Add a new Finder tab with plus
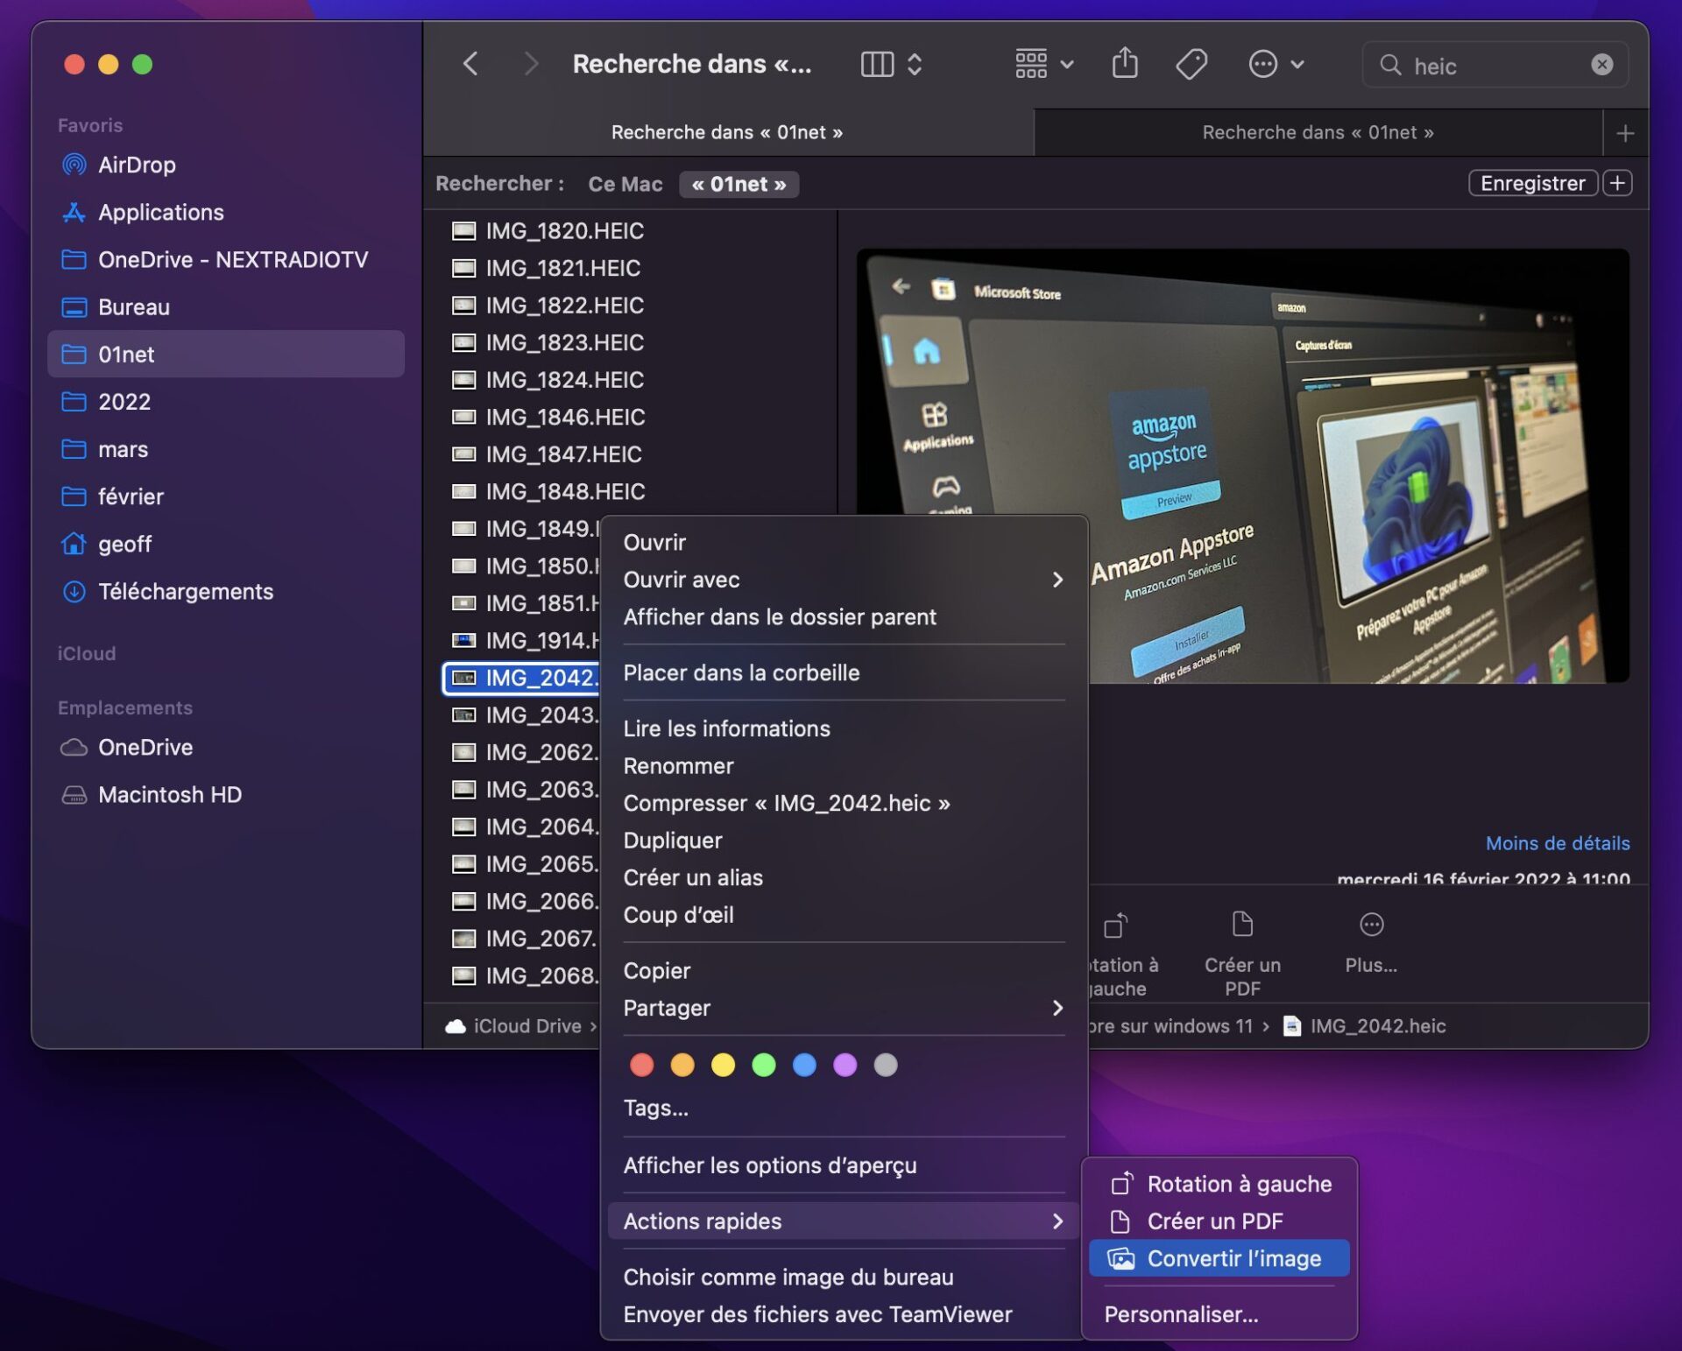This screenshot has width=1682, height=1351. (1625, 133)
